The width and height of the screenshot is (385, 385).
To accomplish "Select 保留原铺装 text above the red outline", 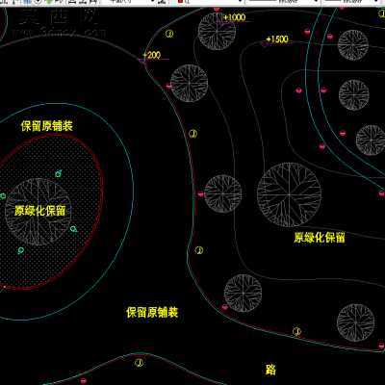I will click(47, 126).
